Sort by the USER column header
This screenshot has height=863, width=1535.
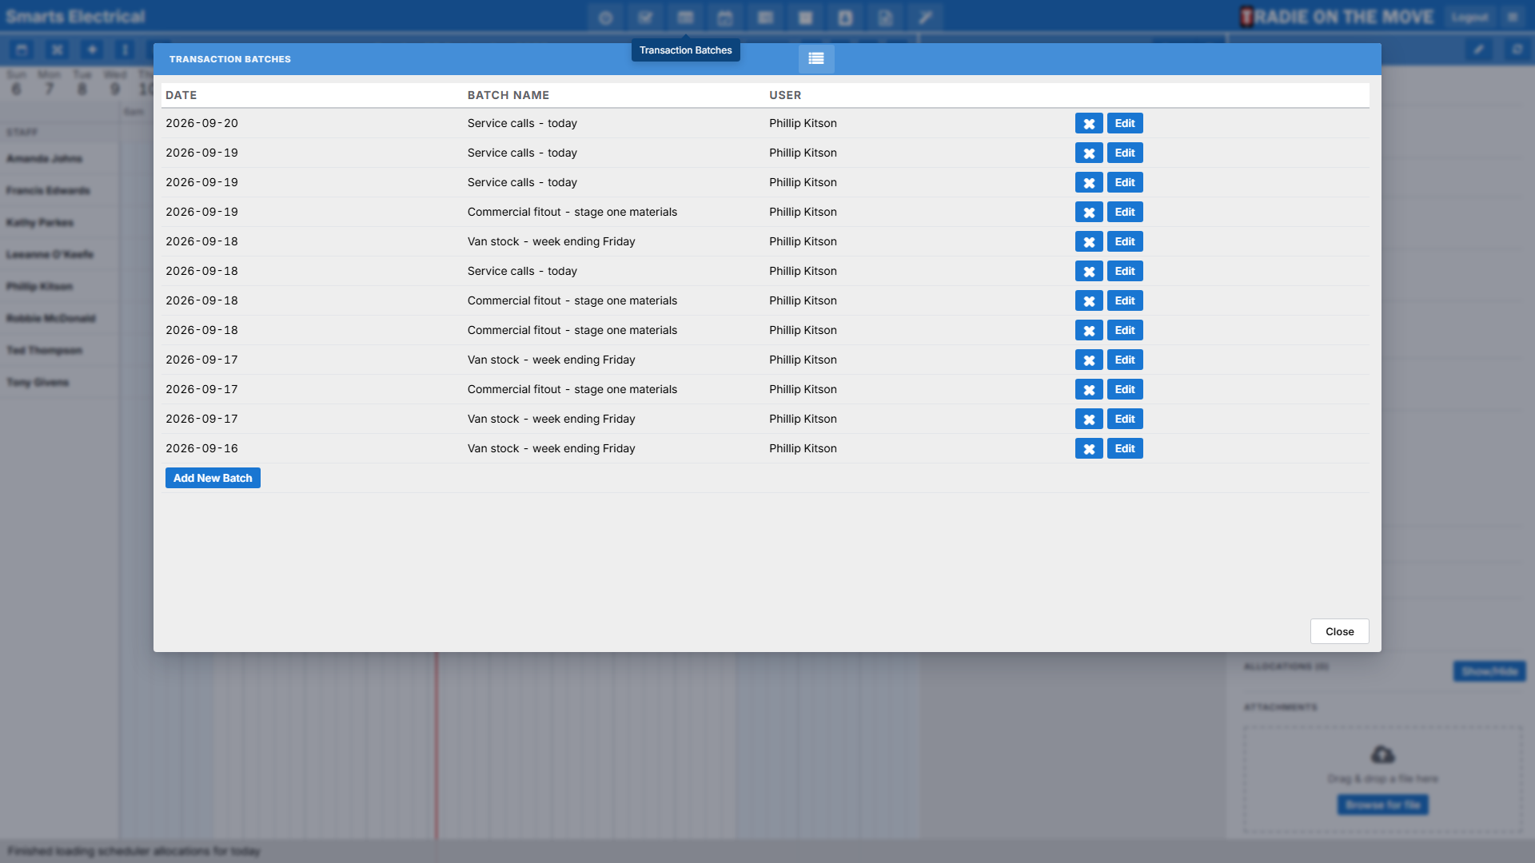click(x=785, y=95)
